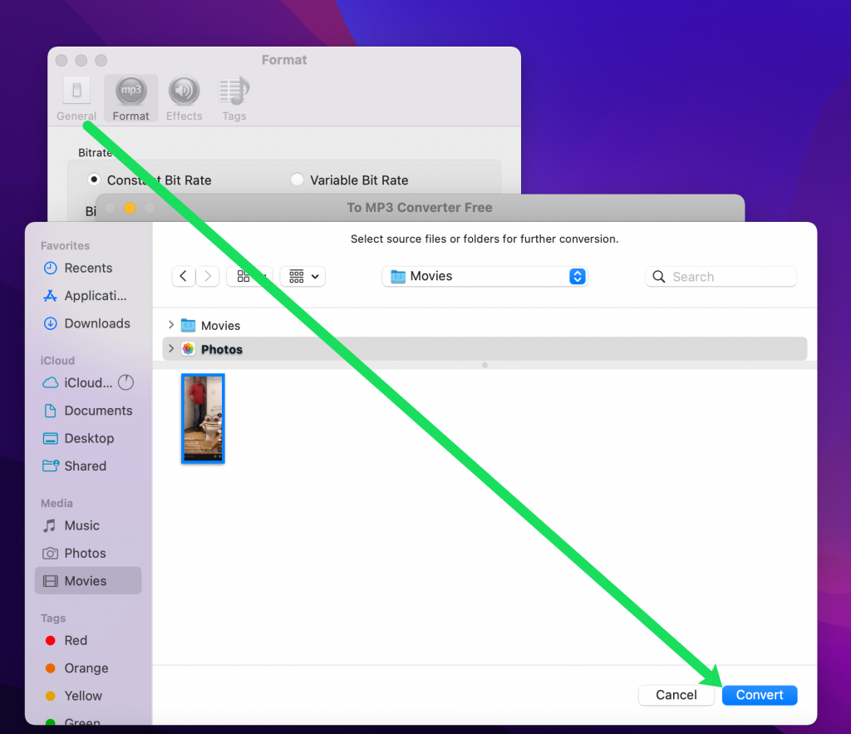Open the General settings pane
Screen dimensions: 851x734
point(76,97)
